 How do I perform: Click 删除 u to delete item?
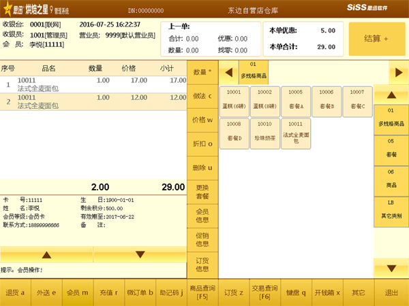tap(202, 168)
